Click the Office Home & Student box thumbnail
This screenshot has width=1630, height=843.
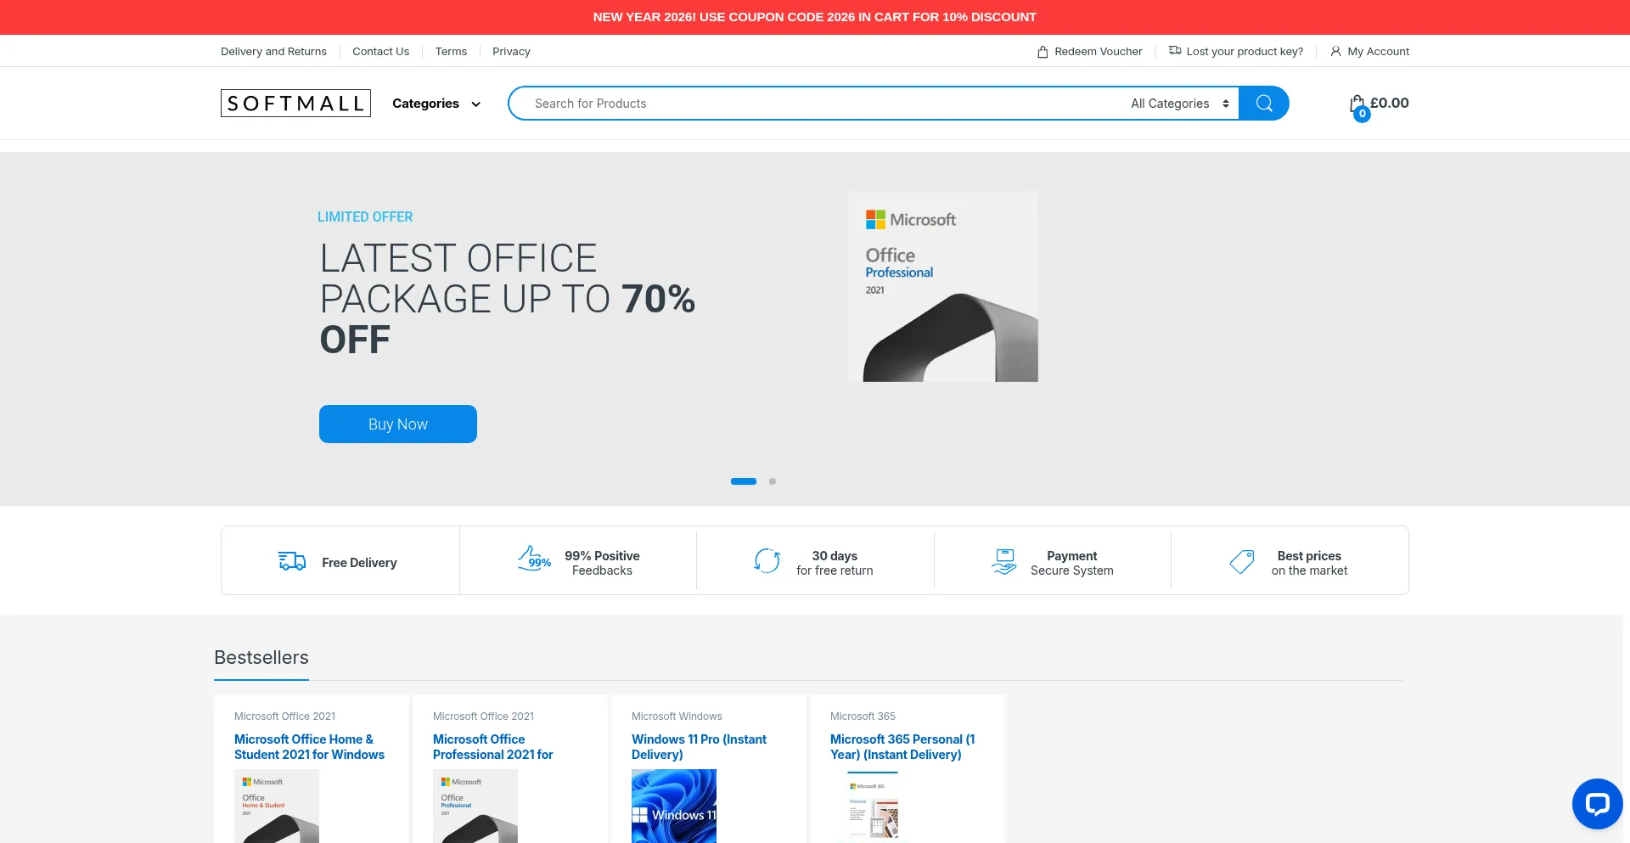(277, 806)
